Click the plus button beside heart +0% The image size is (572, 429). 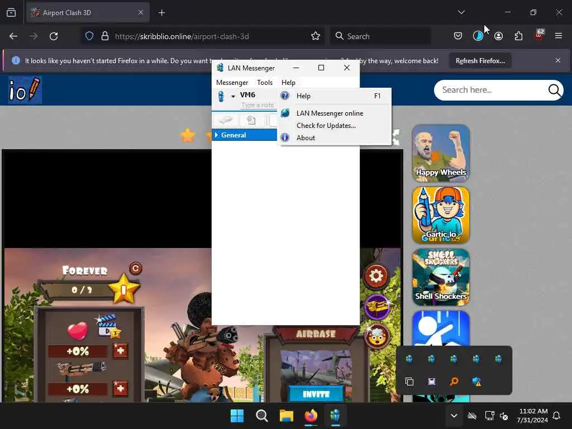pos(120,351)
